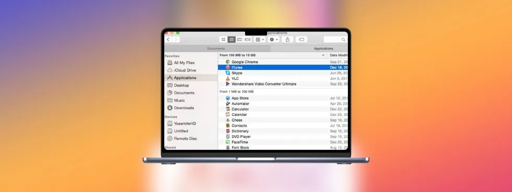Select the FaceTime app icon
Image resolution: width=512 pixels, height=192 pixels.
pos(228,142)
